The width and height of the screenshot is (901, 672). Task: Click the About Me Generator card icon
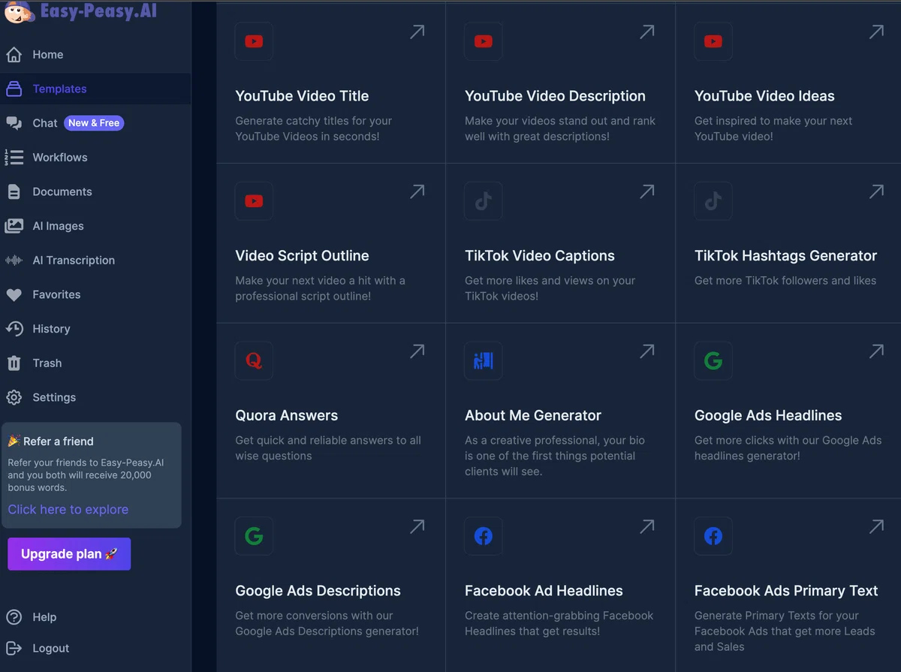484,360
